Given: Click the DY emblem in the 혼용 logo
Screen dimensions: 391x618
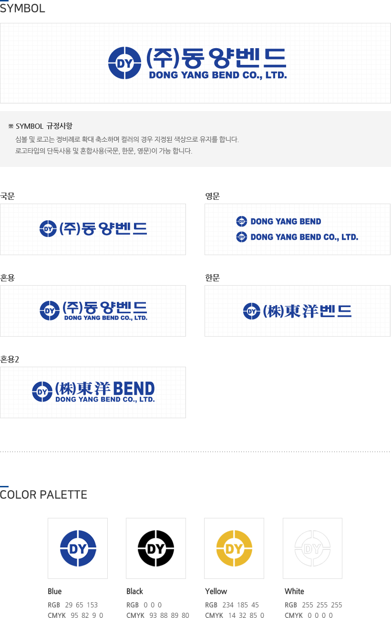Looking at the screenshot, I should click(x=48, y=311).
